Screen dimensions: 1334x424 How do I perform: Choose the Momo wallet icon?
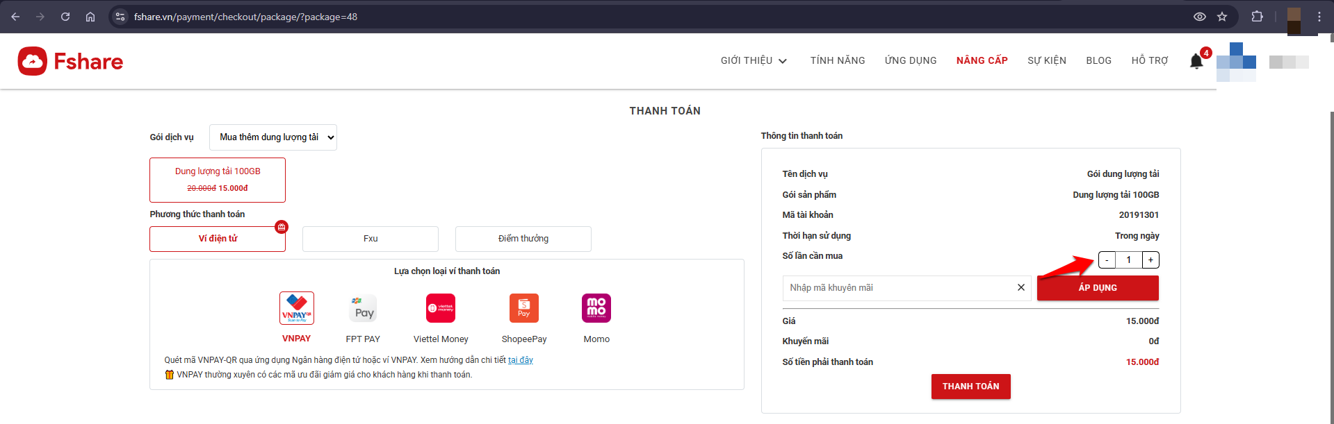[596, 308]
